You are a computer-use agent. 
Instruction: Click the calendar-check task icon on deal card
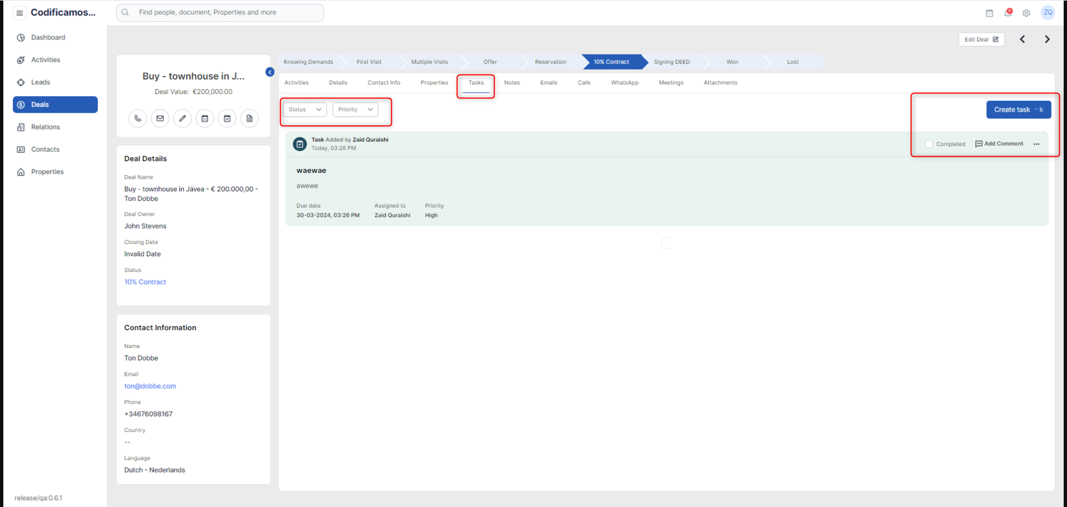click(227, 118)
